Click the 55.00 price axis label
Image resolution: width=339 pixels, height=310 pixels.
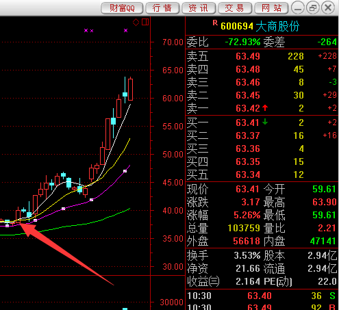(x=173, y=127)
